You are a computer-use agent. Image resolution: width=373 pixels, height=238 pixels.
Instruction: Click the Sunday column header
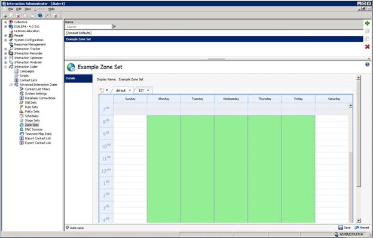130,98
